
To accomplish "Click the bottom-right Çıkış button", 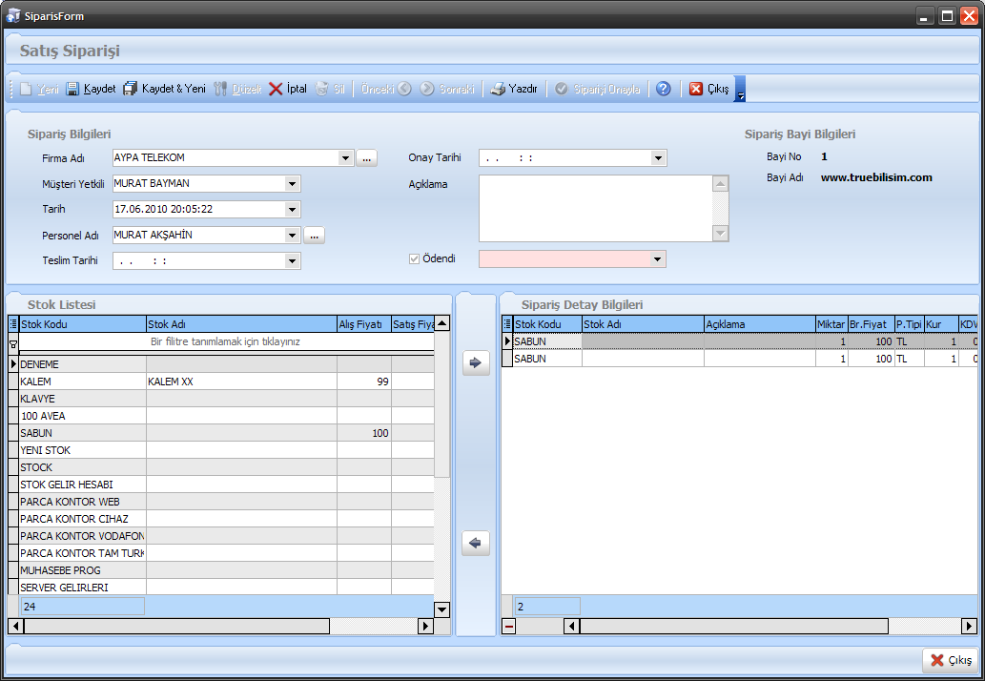I will pyautogui.click(x=951, y=660).
